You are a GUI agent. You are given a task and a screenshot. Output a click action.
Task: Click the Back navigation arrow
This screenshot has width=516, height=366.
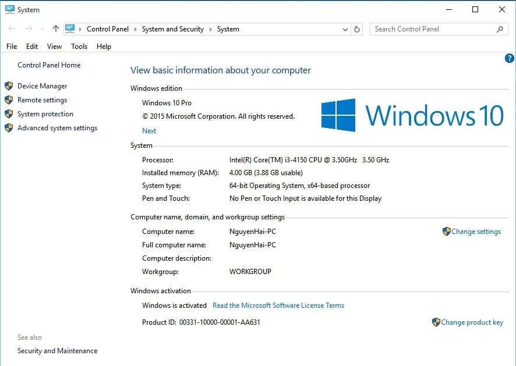12,29
